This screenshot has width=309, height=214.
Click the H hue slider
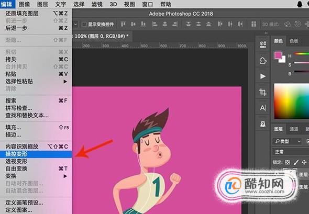[x=302, y=53]
